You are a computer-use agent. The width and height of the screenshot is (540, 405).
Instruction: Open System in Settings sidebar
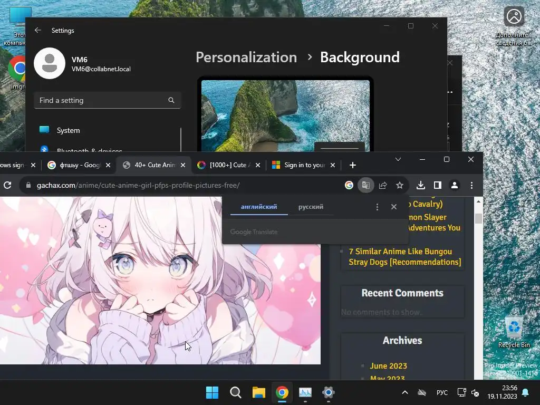pyautogui.click(x=107, y=130)
